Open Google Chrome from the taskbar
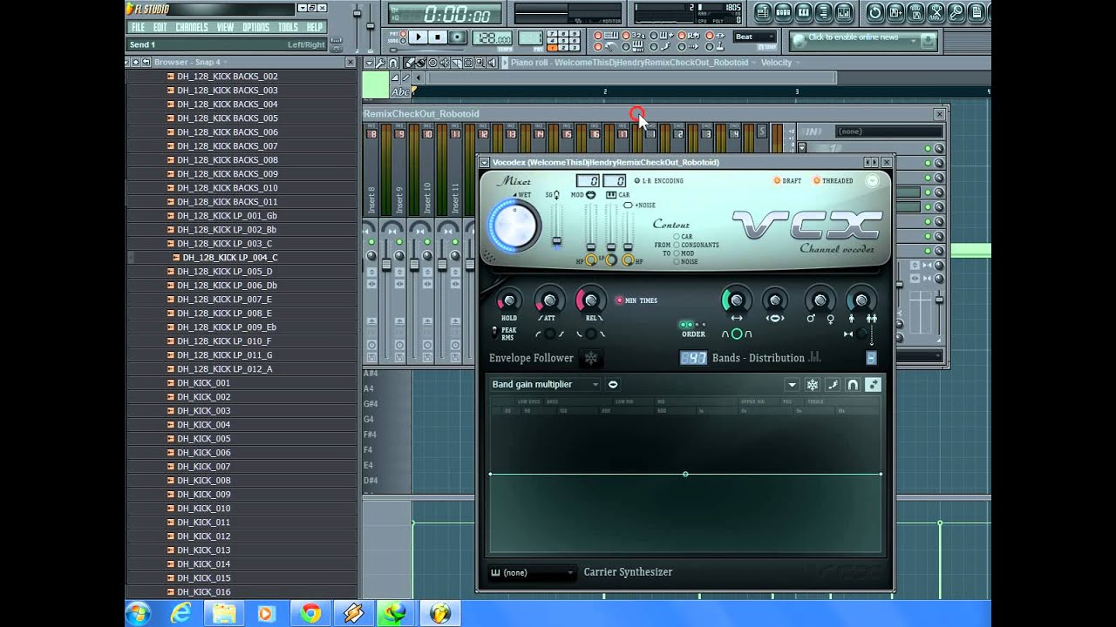Screen dimensions: 1116x627 coord(310,614)
